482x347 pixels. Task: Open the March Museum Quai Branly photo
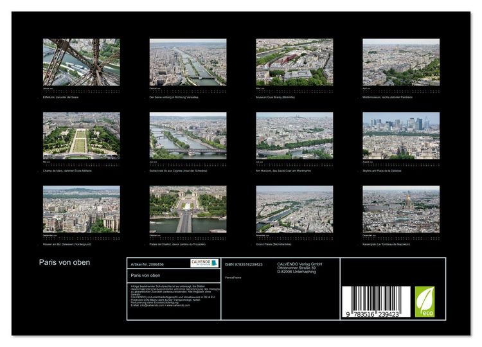(x=294, y=62)
